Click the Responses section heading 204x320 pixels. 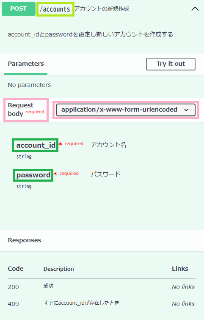click(x=25, y=240)
